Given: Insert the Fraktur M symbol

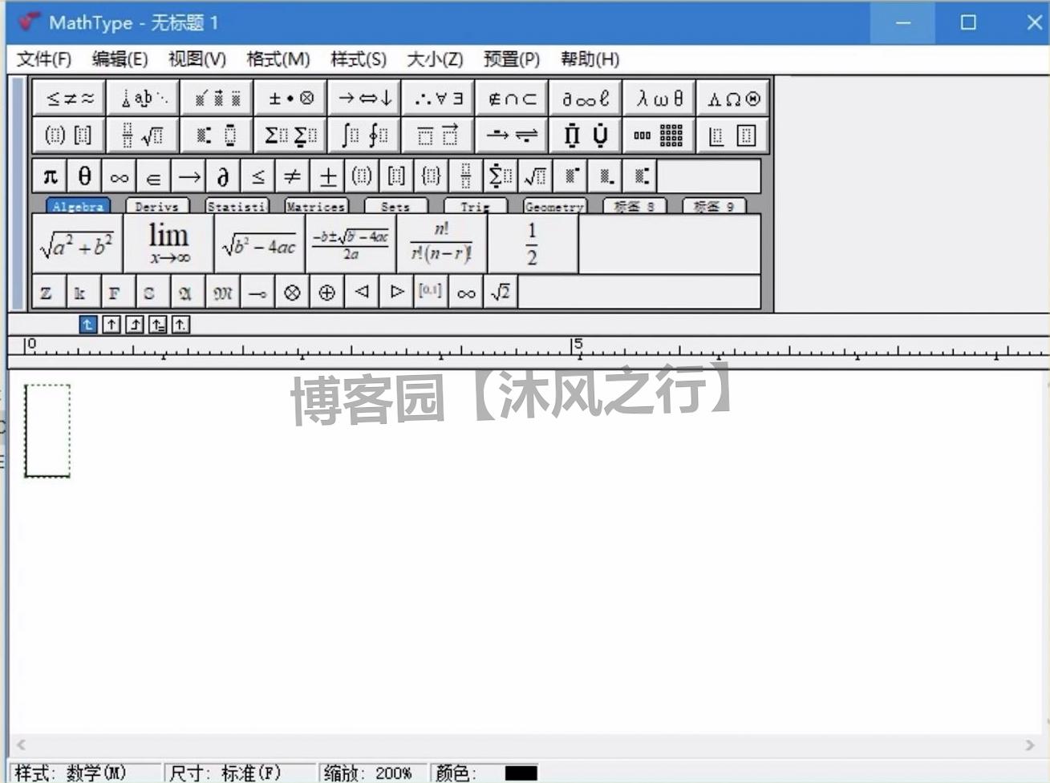Looking at the screenshot, I should [223, 293].
